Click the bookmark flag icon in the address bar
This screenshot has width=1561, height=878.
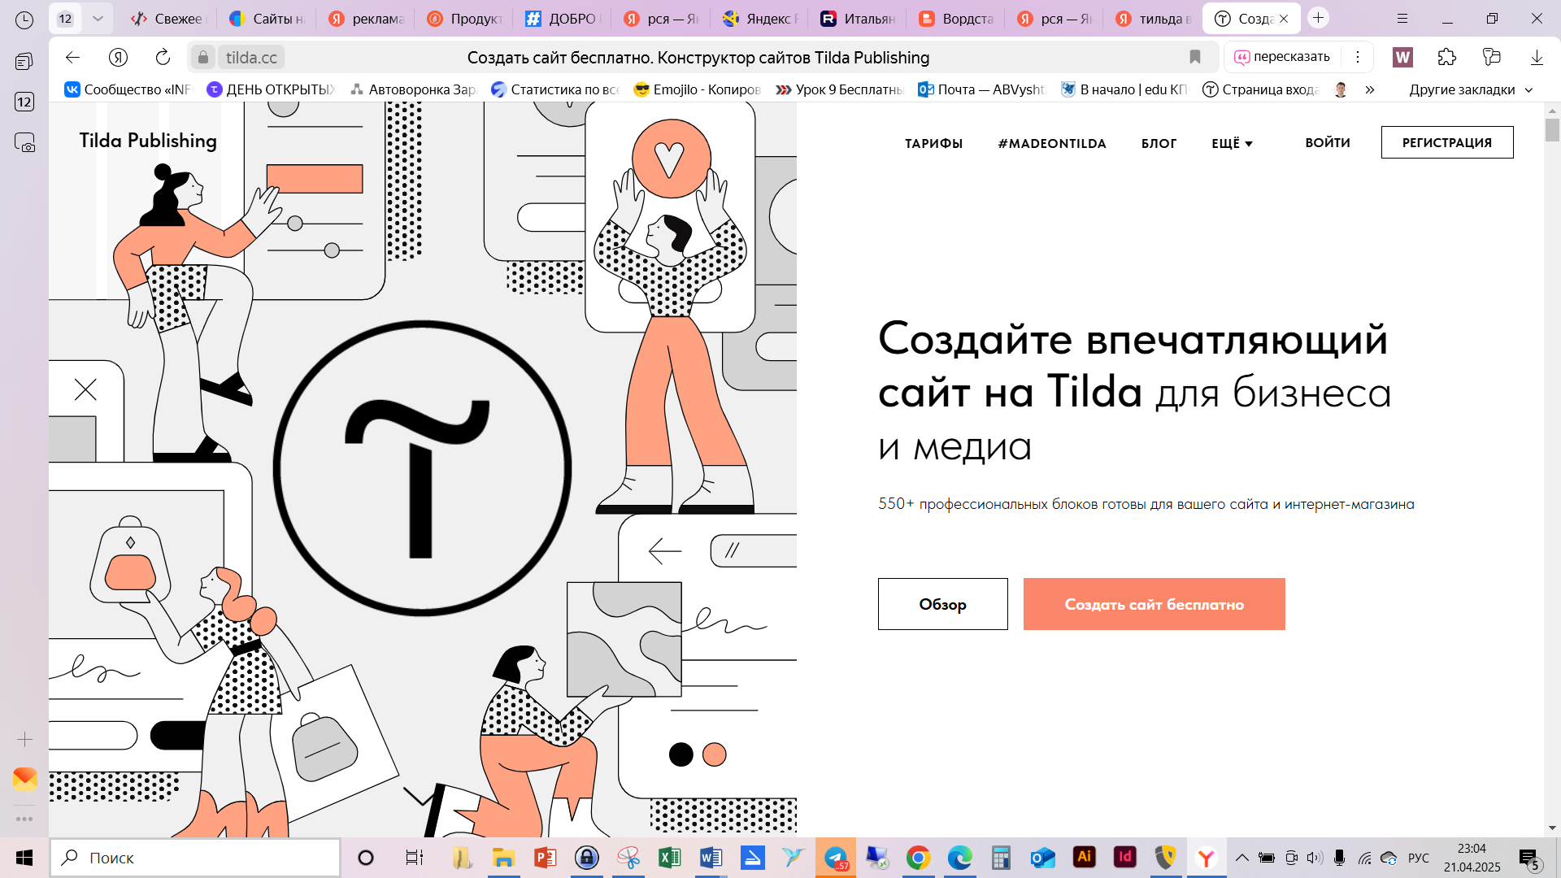click(1195, 57)
